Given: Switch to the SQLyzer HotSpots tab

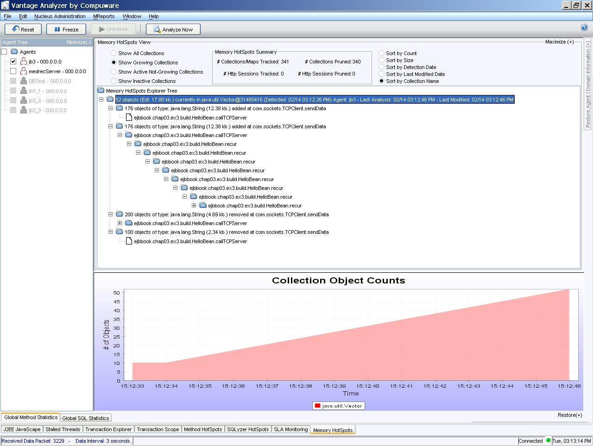Looking at the screenshot, I should (248, 429).
